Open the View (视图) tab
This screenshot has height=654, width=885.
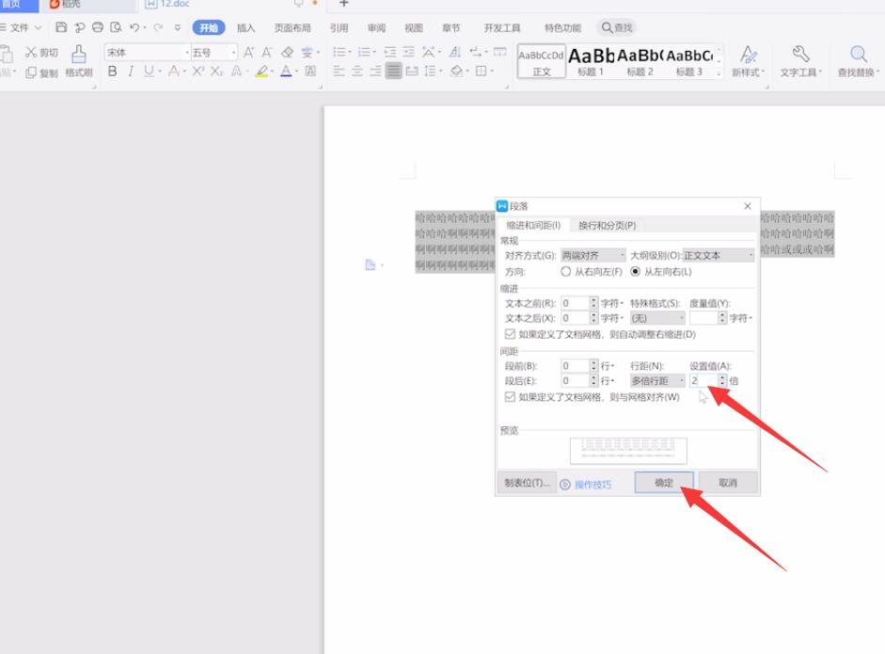tap(414, 27)
